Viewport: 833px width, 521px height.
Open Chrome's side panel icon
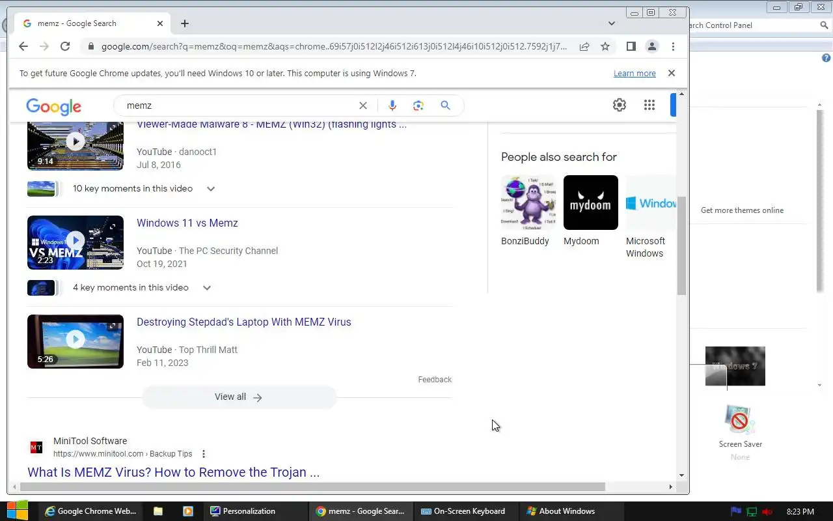631,46
